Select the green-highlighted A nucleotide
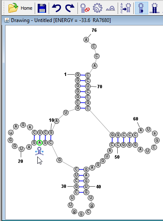 [40, 143]
